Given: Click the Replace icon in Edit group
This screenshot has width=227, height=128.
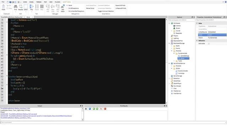Looking at the screenshot, I should (21, 6).
